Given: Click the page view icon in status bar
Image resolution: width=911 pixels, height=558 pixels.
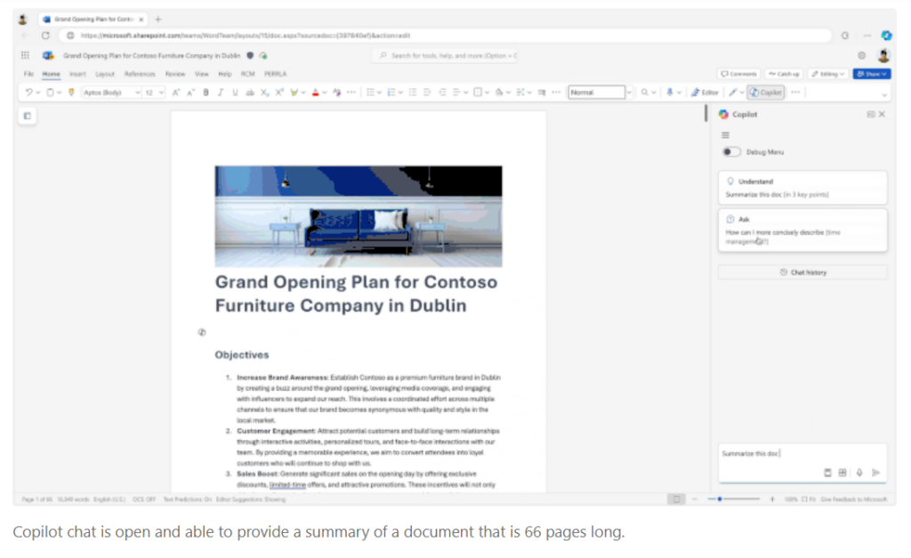Looking at the screenshot, I should pyautogui.click(x=676, y=498).
